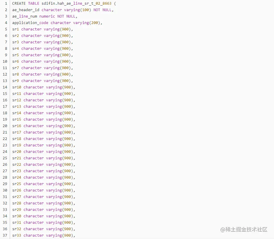Click the sr26 column definition line
The width and height of the screenshot is (274, 239).
tap(44, 191)
